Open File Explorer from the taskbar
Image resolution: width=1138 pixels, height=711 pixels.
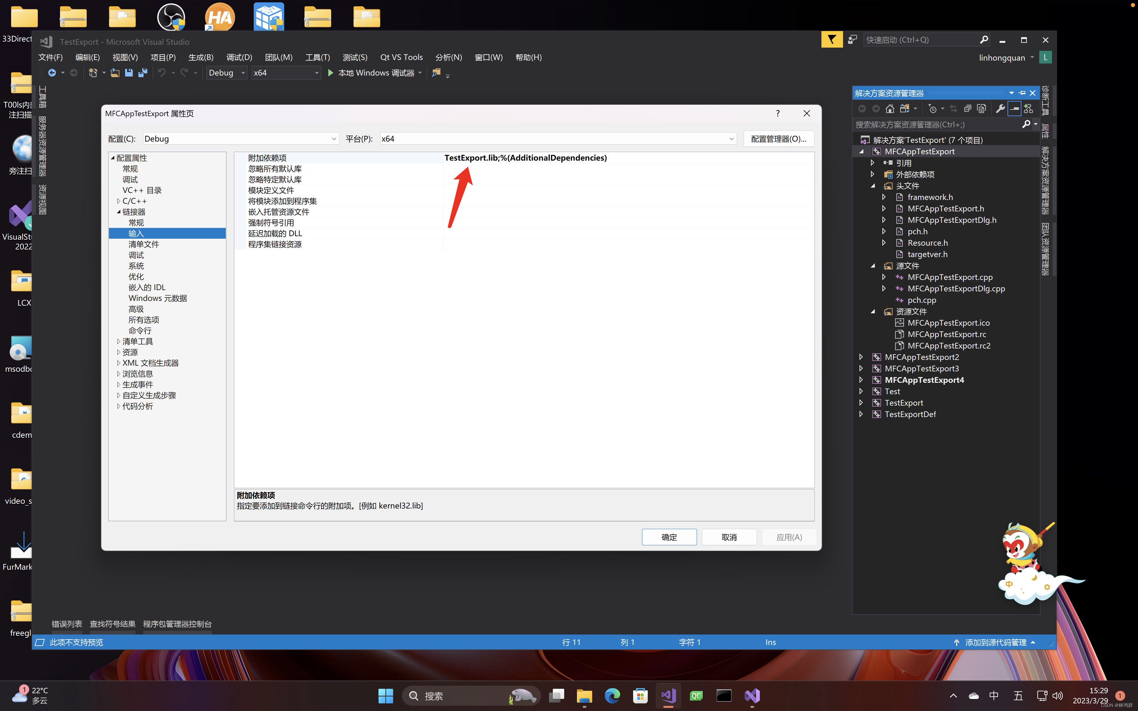click(x=584, y=695)
